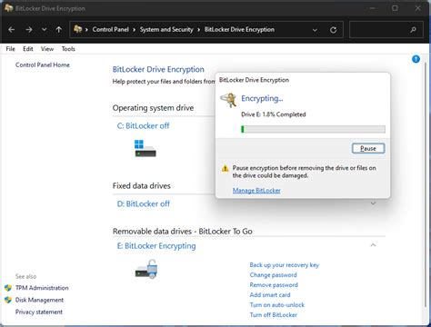The width and height of the screenshot is (431, 327).
Task: Click Change password link
Action: (273, 275)
